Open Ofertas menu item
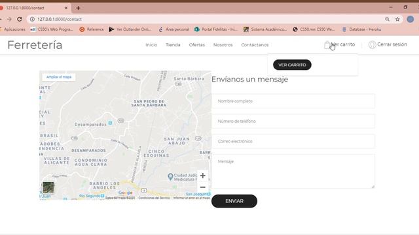This screenshot has width=419, height=235. 197,45
